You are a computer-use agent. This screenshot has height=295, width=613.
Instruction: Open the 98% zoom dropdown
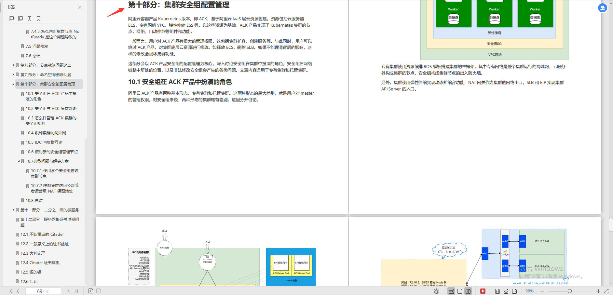[x=531, y=291]
